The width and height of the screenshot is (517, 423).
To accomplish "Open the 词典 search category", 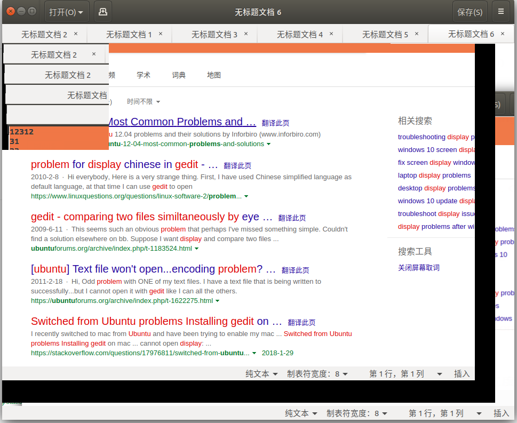I will tap(179, 75).
